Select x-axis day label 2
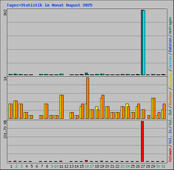 tap(16, 166)
